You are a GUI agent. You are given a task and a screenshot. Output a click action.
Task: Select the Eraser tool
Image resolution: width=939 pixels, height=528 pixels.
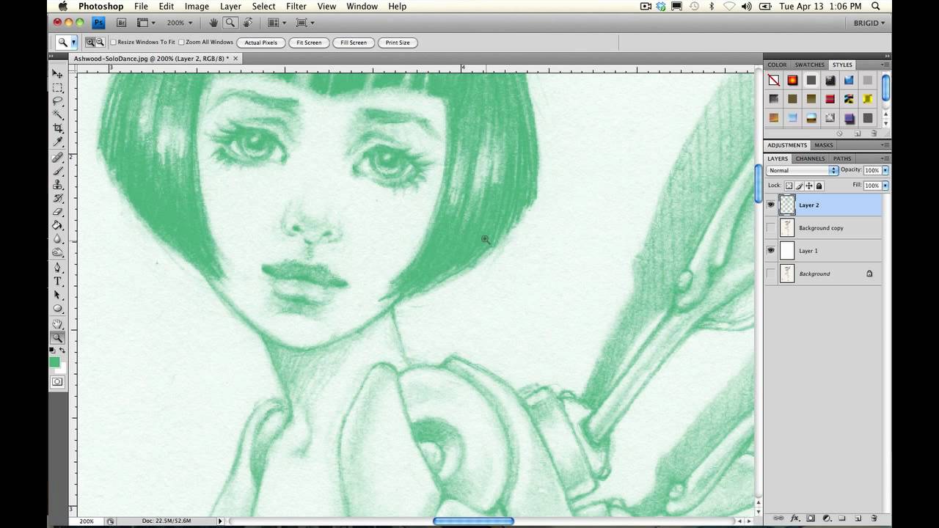click(x=58, y=213)
